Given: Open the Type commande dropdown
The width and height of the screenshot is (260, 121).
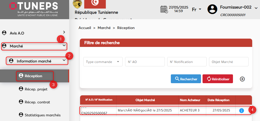Looking at the screenshot, I should pos(103,62).
